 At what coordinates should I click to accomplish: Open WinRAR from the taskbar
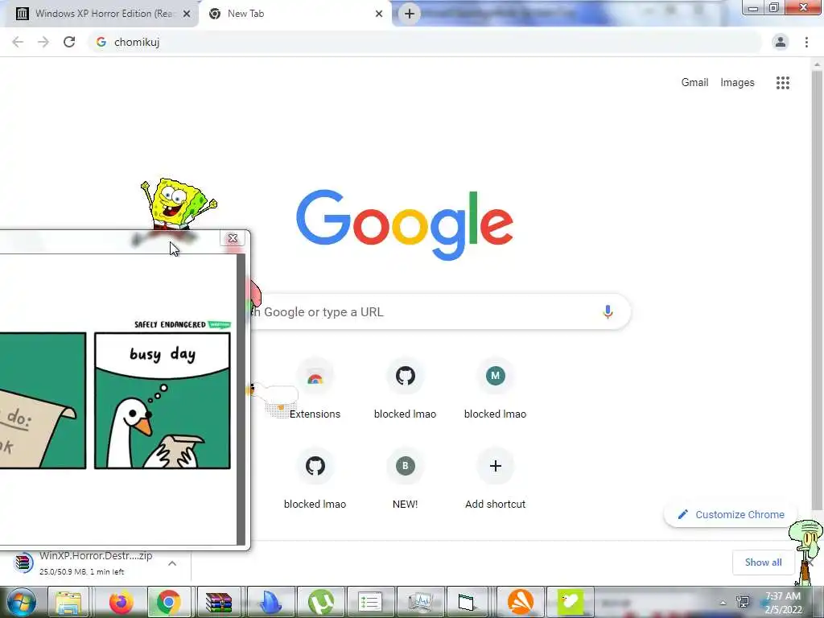click(x=219, y=602)
